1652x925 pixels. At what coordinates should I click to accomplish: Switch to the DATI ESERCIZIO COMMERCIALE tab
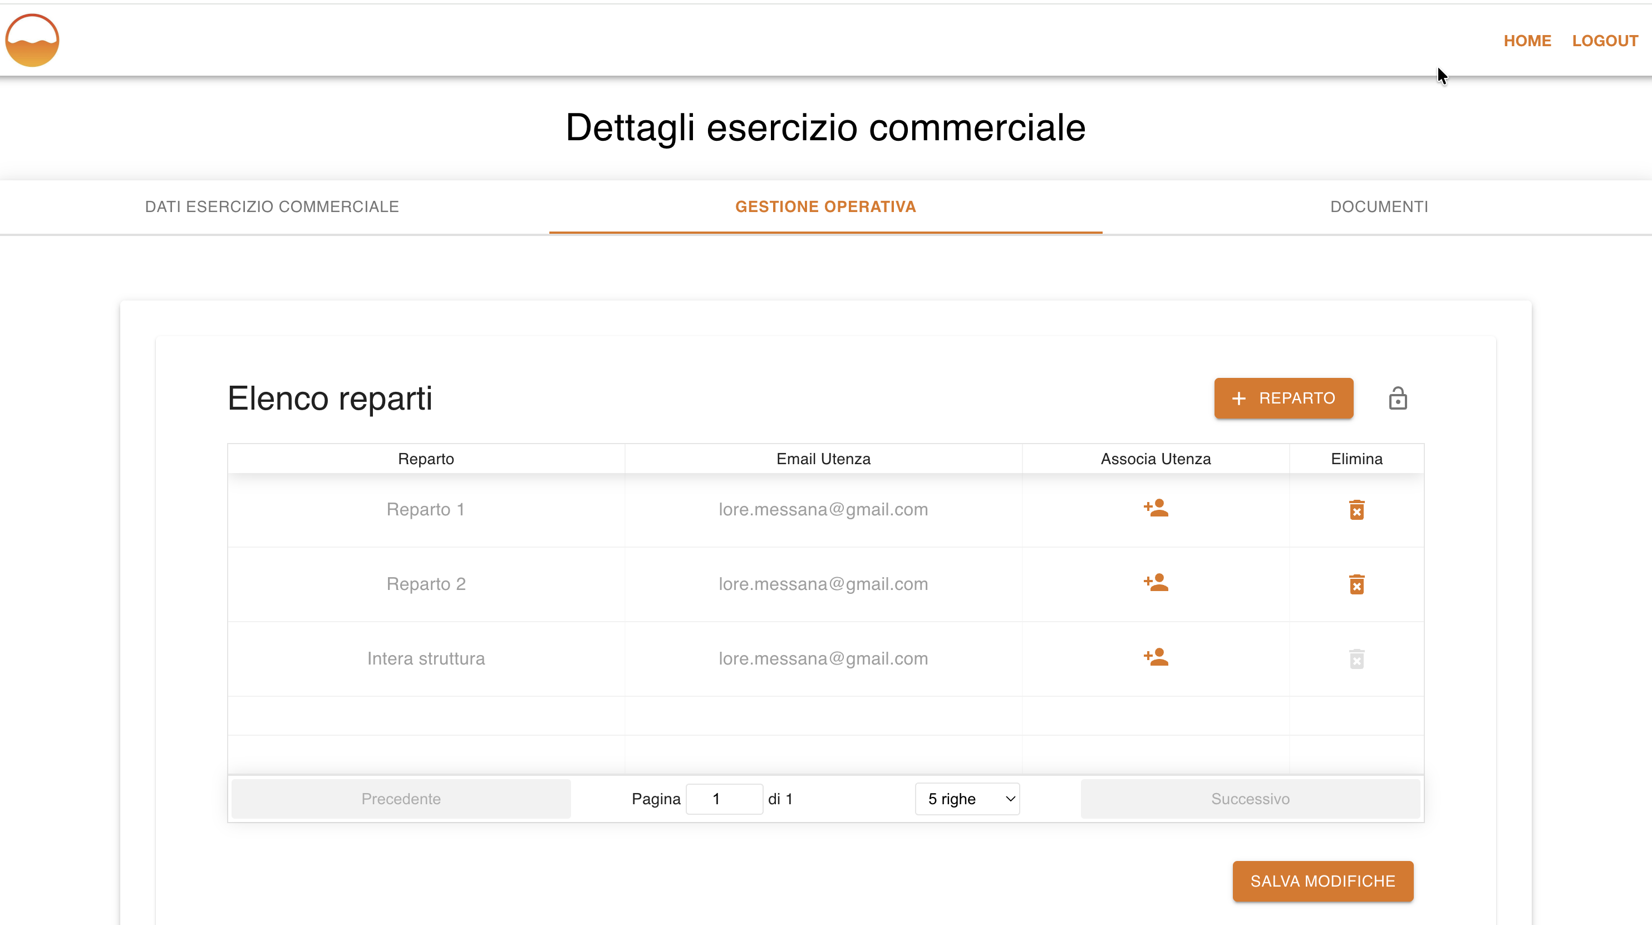272,206
